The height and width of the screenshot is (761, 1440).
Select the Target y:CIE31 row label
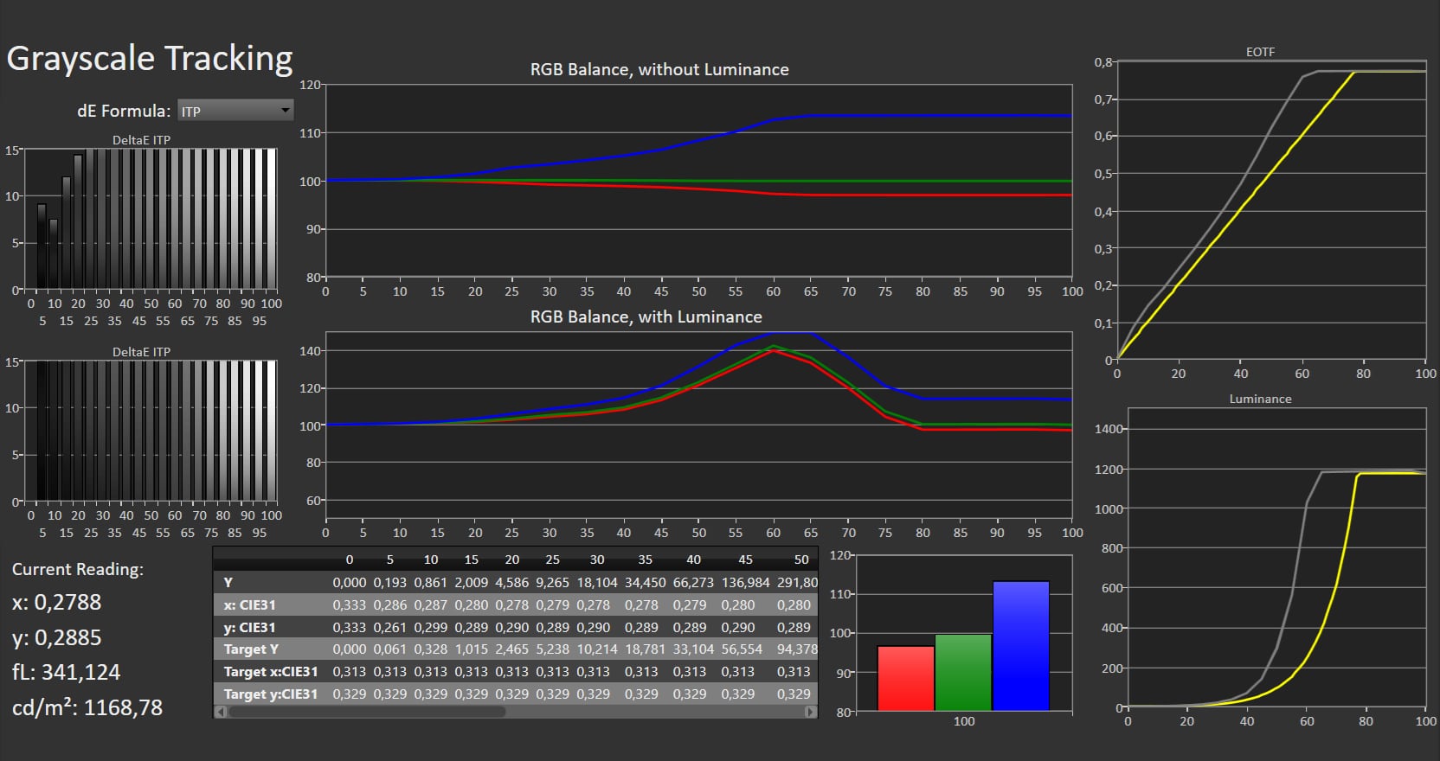[270, 694]
